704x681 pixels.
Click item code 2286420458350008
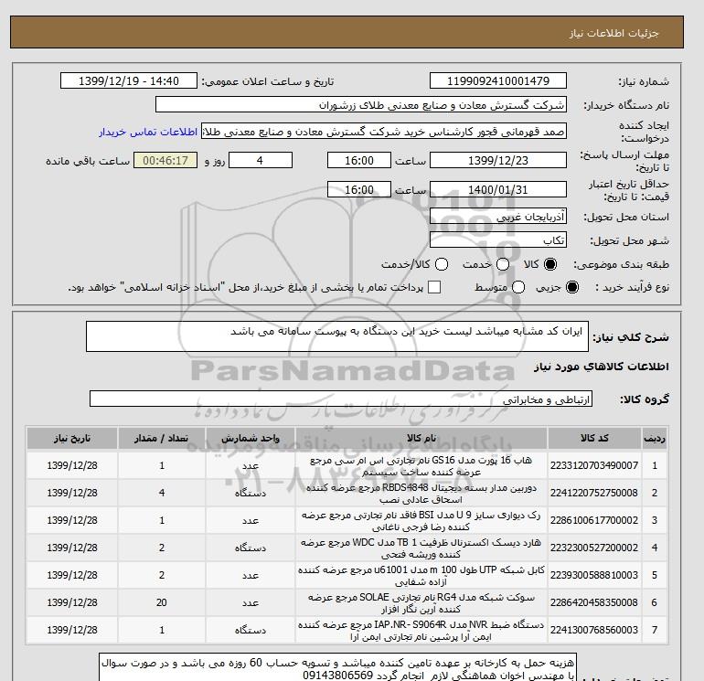[594, 602]
